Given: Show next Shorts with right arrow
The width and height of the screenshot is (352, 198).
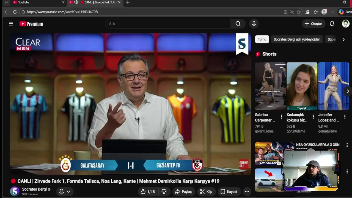Looking at the screenshot, I should pyautogui.click(x=348, y=91).
